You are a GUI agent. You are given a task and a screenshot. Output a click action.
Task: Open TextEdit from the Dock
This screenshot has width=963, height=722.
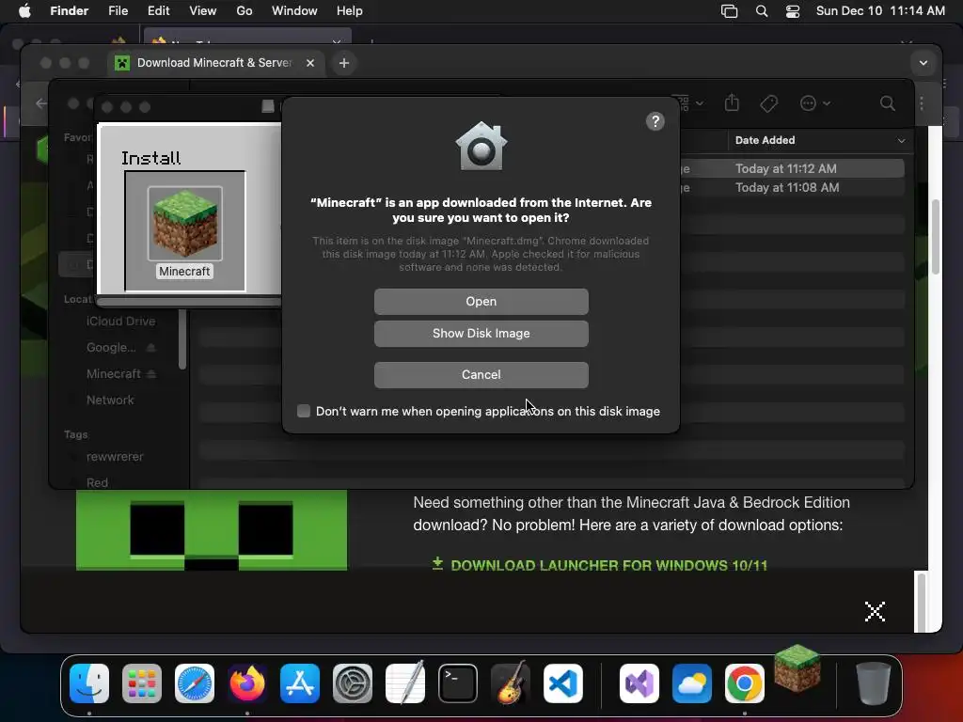pos(405,683)
